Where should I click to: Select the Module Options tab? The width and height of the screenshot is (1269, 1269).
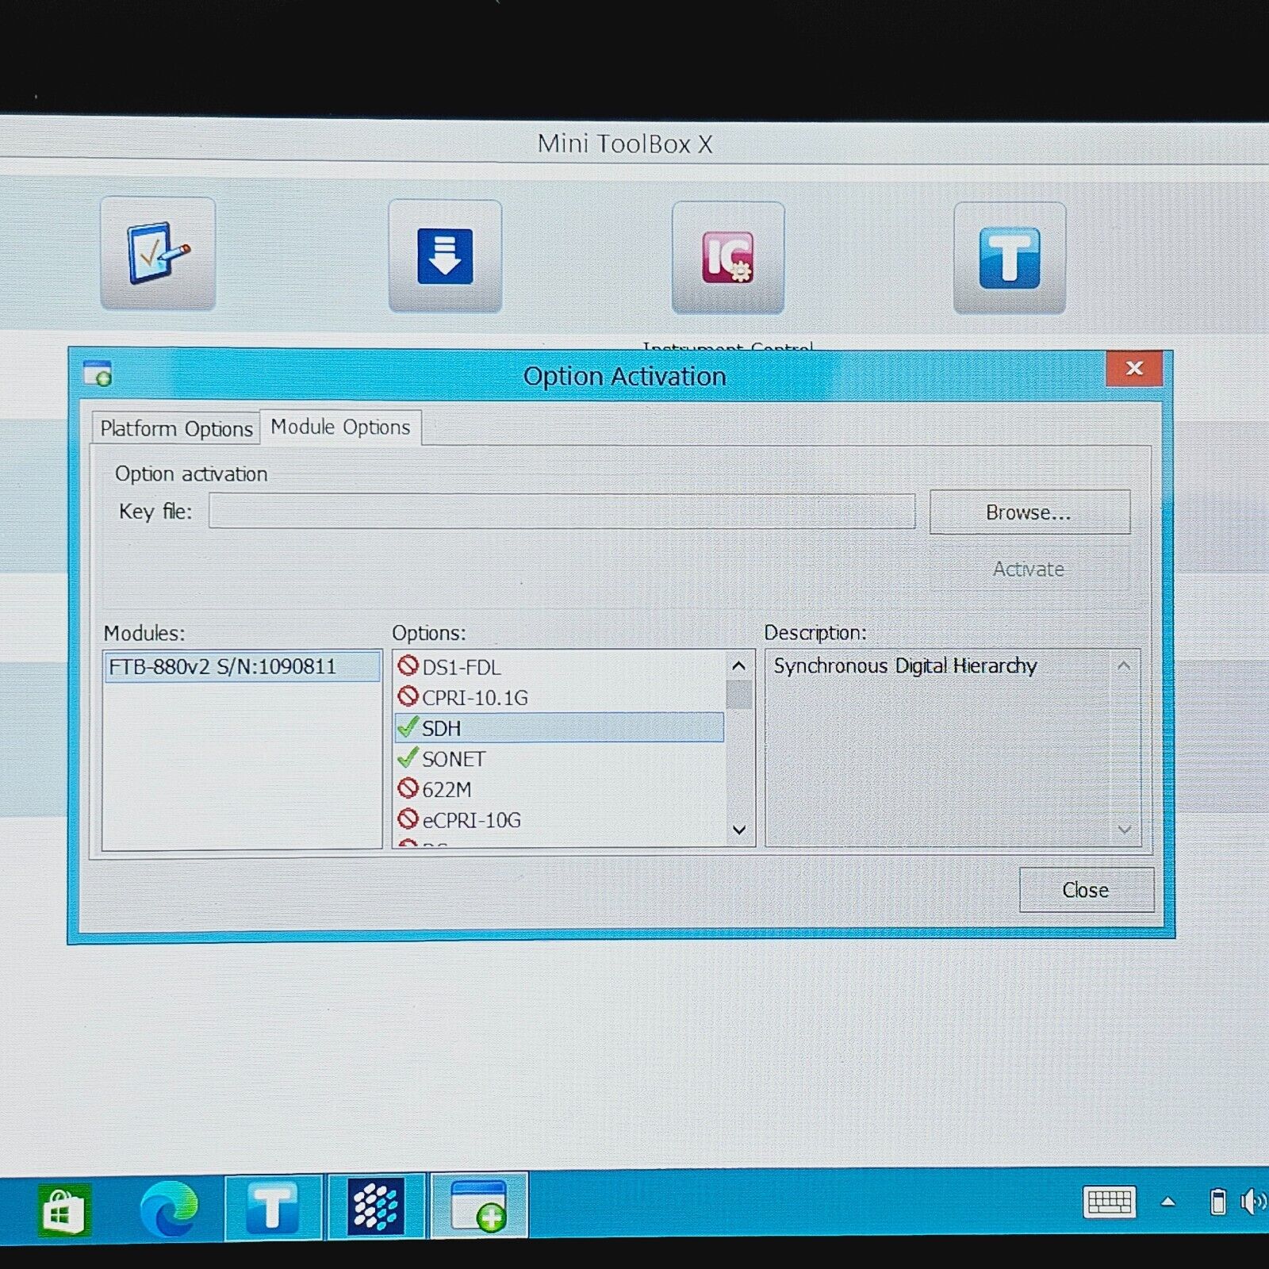[x=340, y=427]
